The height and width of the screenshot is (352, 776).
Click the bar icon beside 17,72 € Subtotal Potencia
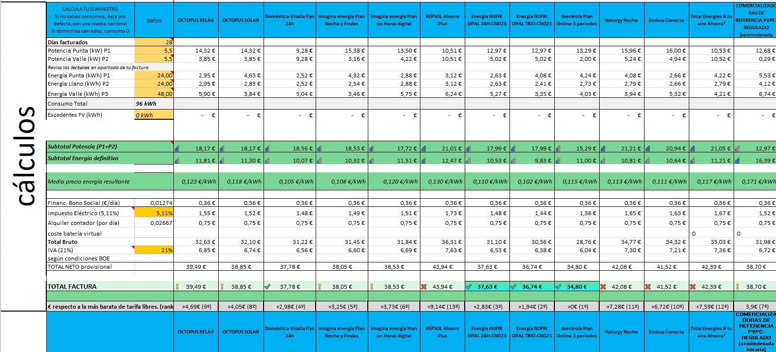(371, 148)
